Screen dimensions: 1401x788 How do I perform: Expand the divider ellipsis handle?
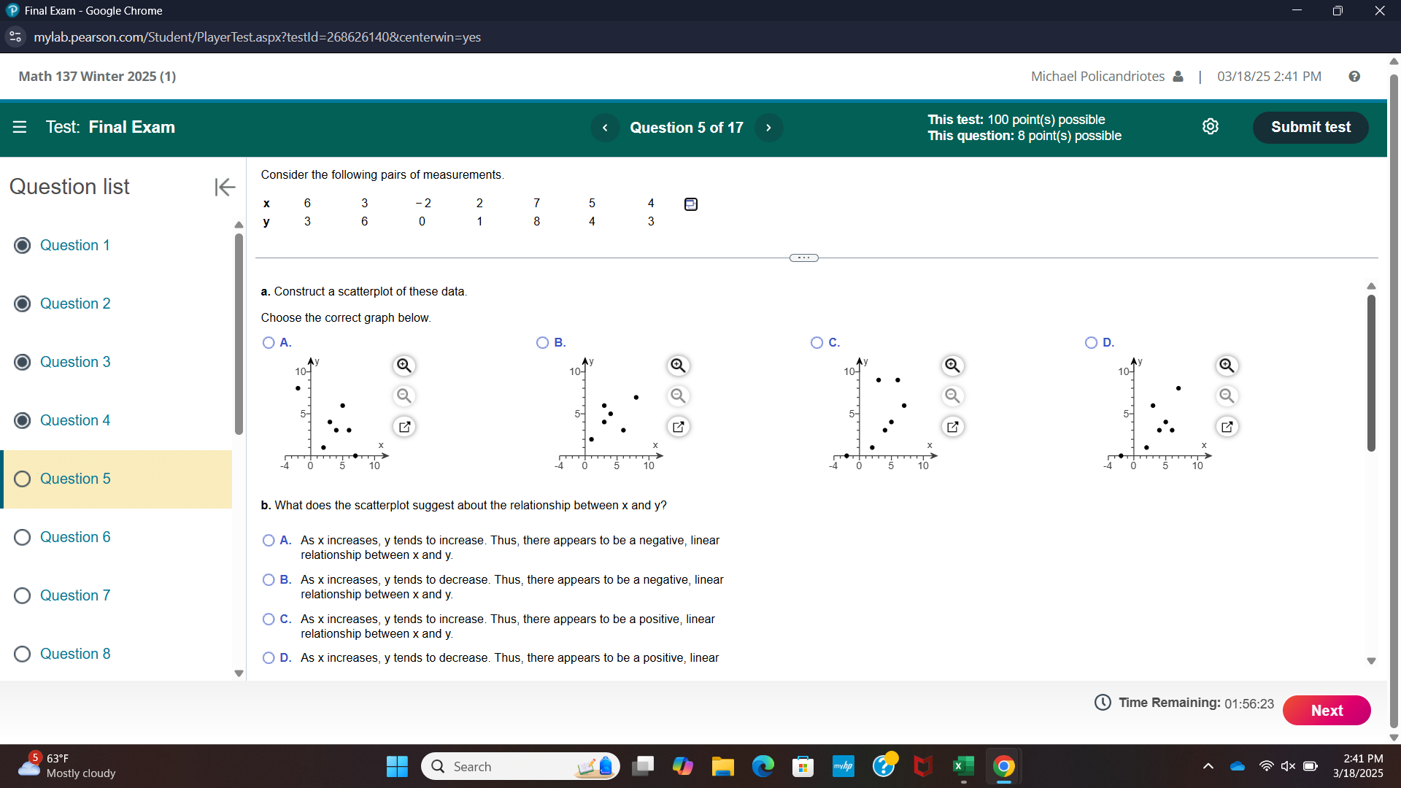click(x=803, y=258)
